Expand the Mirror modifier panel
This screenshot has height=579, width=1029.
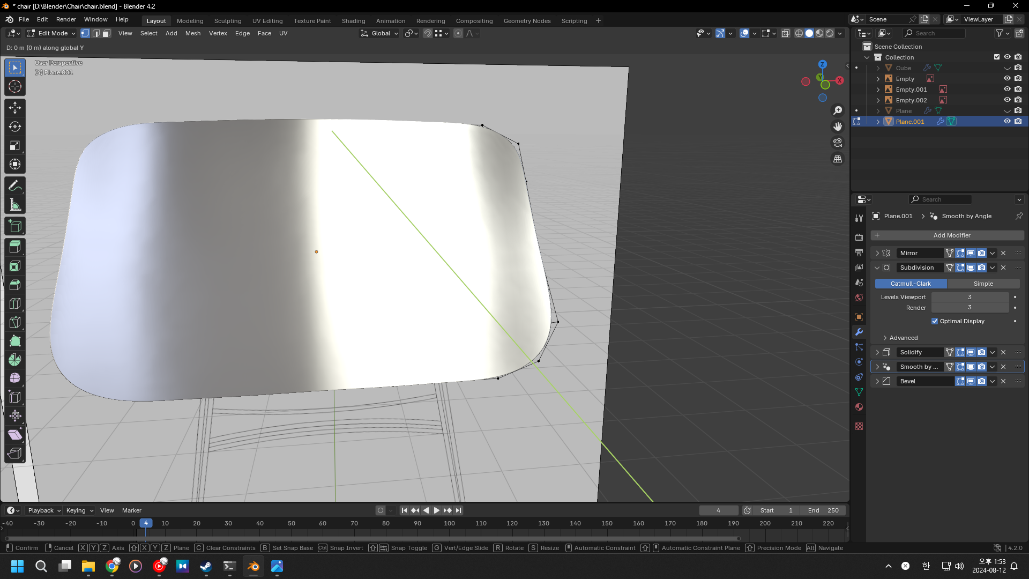pos(877,253)
